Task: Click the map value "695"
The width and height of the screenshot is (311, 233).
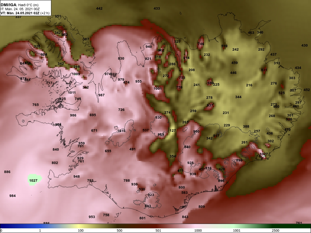Action: click(93, 115)
